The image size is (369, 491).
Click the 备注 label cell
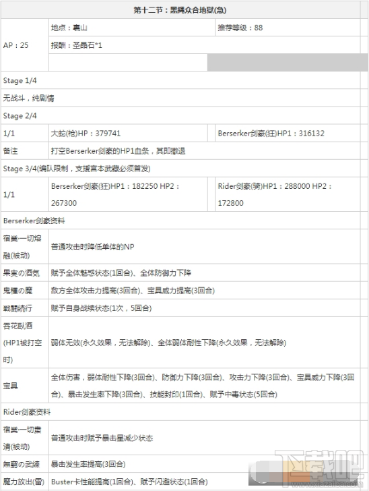click(x=24, y=151)
